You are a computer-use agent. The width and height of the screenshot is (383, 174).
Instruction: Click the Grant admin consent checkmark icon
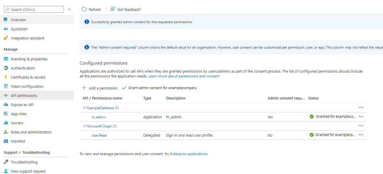tap(124, 88)
